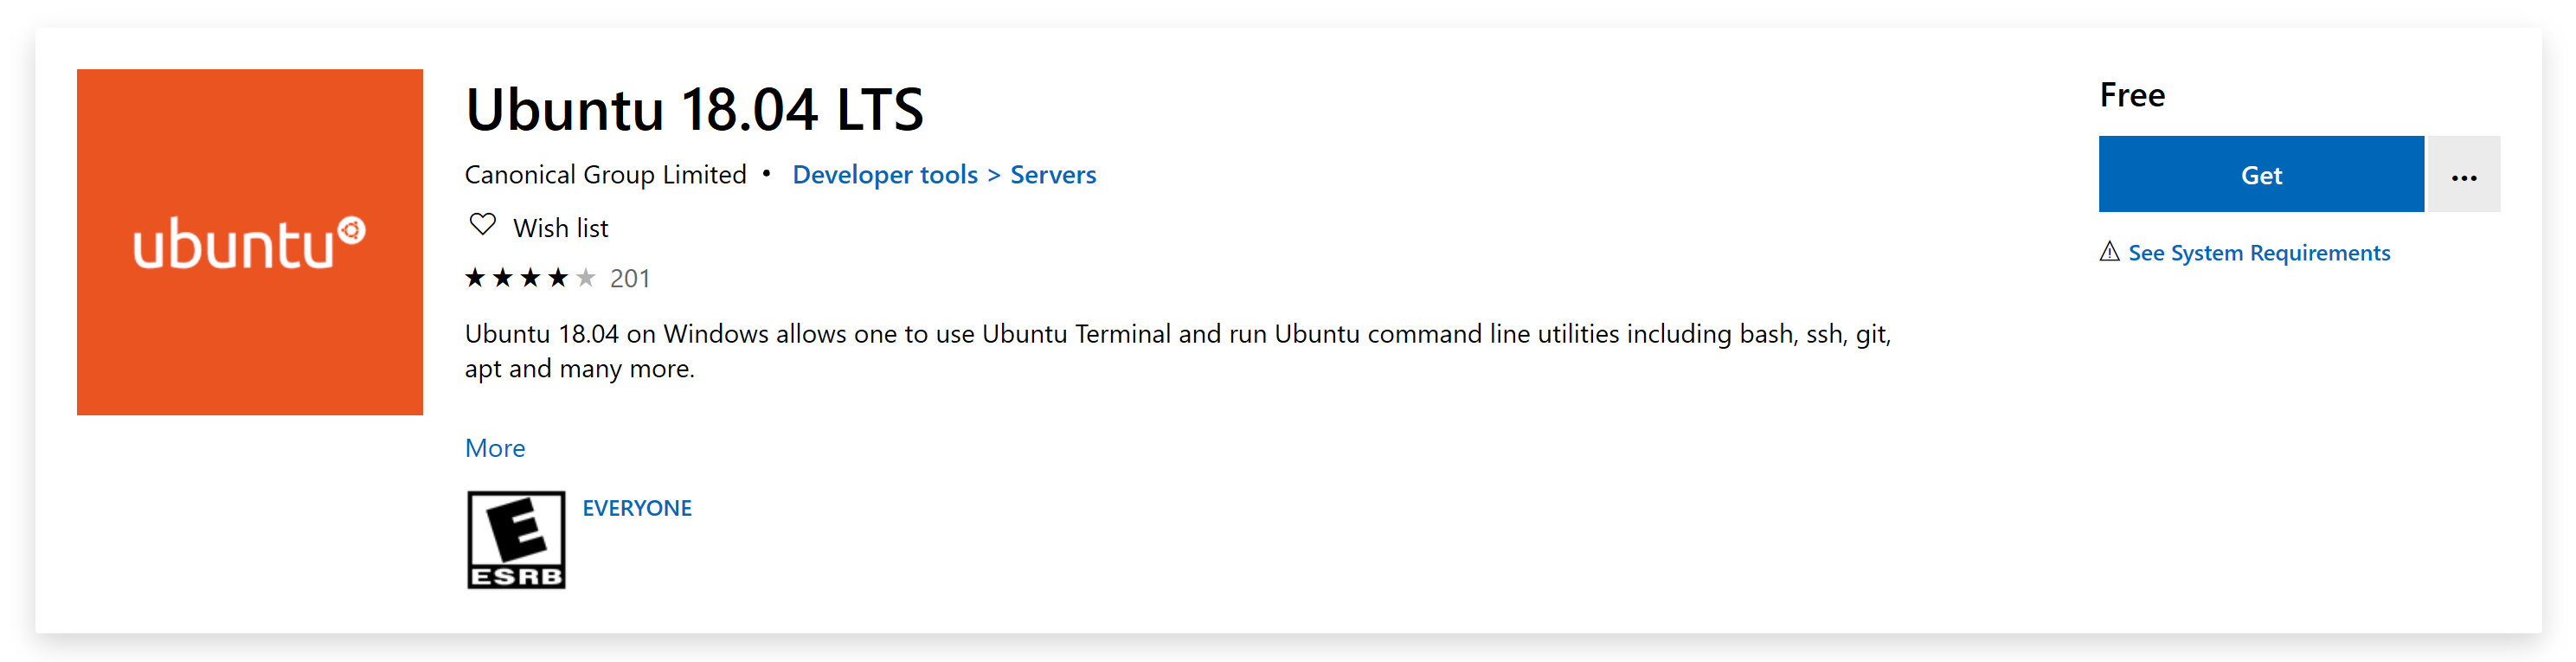2576x662 pixels.
Task: Click the ESRB Everyone rating icon
Action: tap(516, 540)
